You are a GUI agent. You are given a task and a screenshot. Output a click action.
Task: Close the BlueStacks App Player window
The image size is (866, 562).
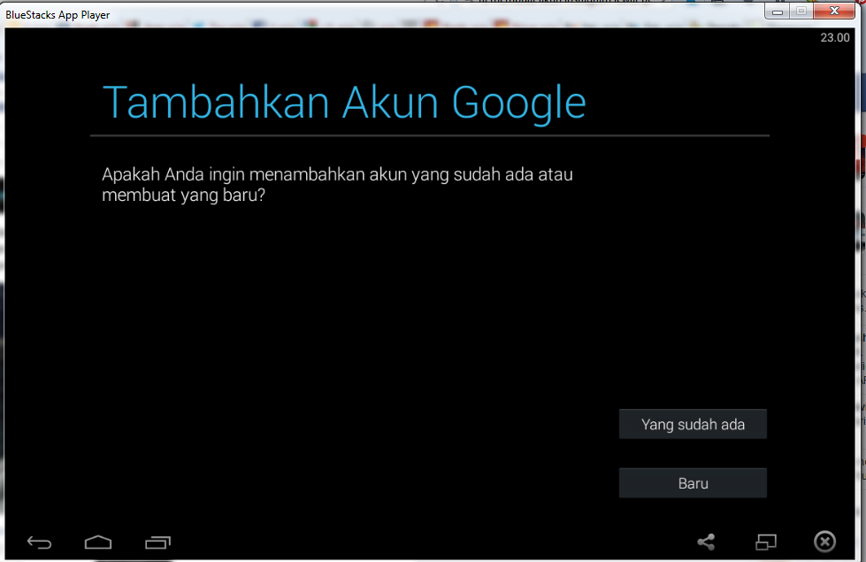point(834,11)
